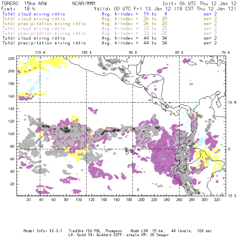
Task: Click the '70 W' longitude label
Action: 225,52
